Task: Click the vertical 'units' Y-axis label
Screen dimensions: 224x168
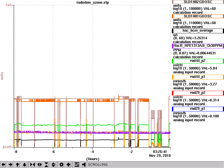Action: [x=2, y=76]
